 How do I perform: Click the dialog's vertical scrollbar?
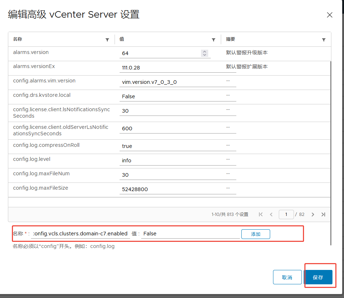pos(331,153)
